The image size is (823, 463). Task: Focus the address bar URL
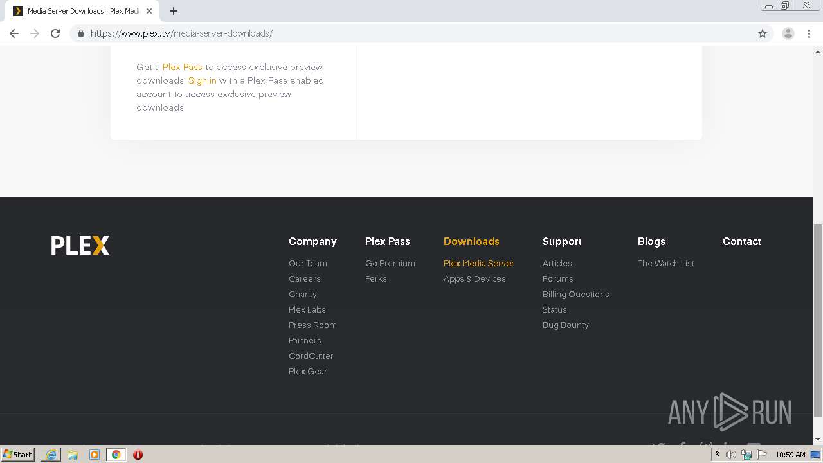181,33
